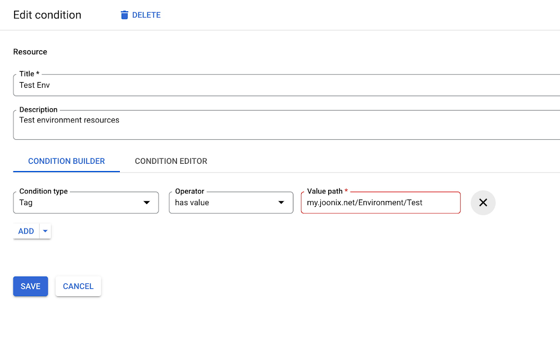This screenshot has height=342, width=560.
Task: Click the DELETE text label
Action: point(146,15)
